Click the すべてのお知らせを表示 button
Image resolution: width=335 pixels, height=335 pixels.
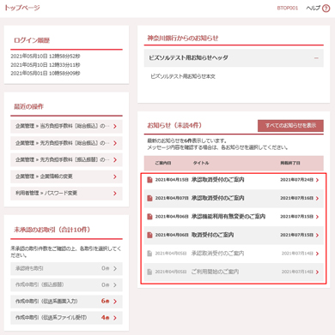290,125
